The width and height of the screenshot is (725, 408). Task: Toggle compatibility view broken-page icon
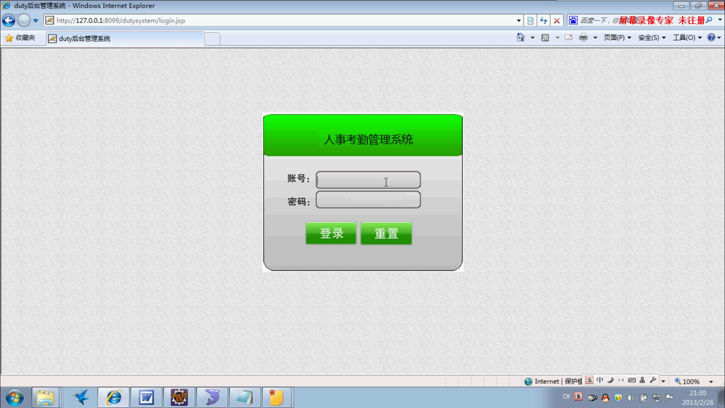(530, 21)
